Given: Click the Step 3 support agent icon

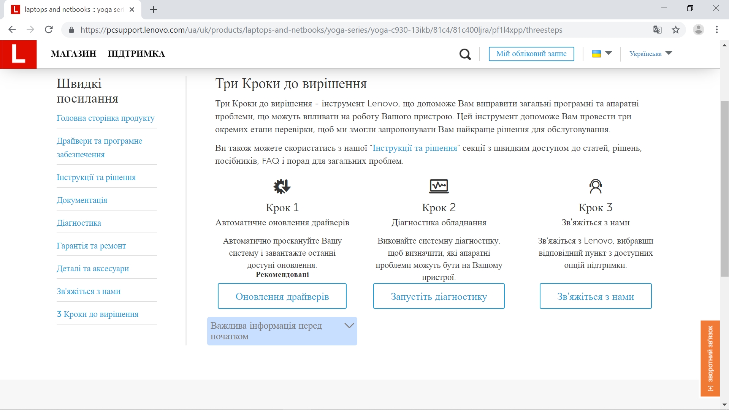Looking at the screenshot, I should click(x=596, y=186).
